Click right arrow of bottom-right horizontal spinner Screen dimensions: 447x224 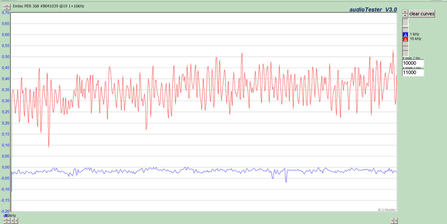click(396, 221)
